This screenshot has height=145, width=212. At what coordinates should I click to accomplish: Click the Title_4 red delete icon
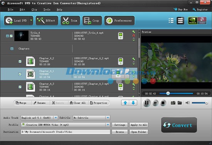click(x=134, y=35)
